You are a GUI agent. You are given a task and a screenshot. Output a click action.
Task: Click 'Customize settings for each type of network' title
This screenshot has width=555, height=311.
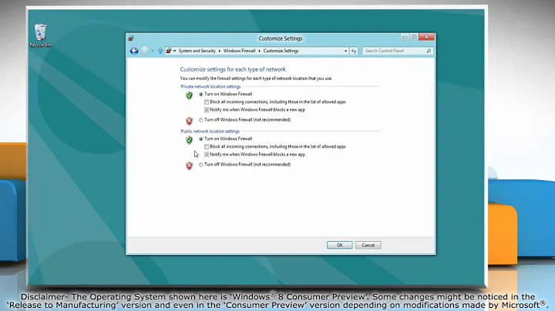point(233,69)
